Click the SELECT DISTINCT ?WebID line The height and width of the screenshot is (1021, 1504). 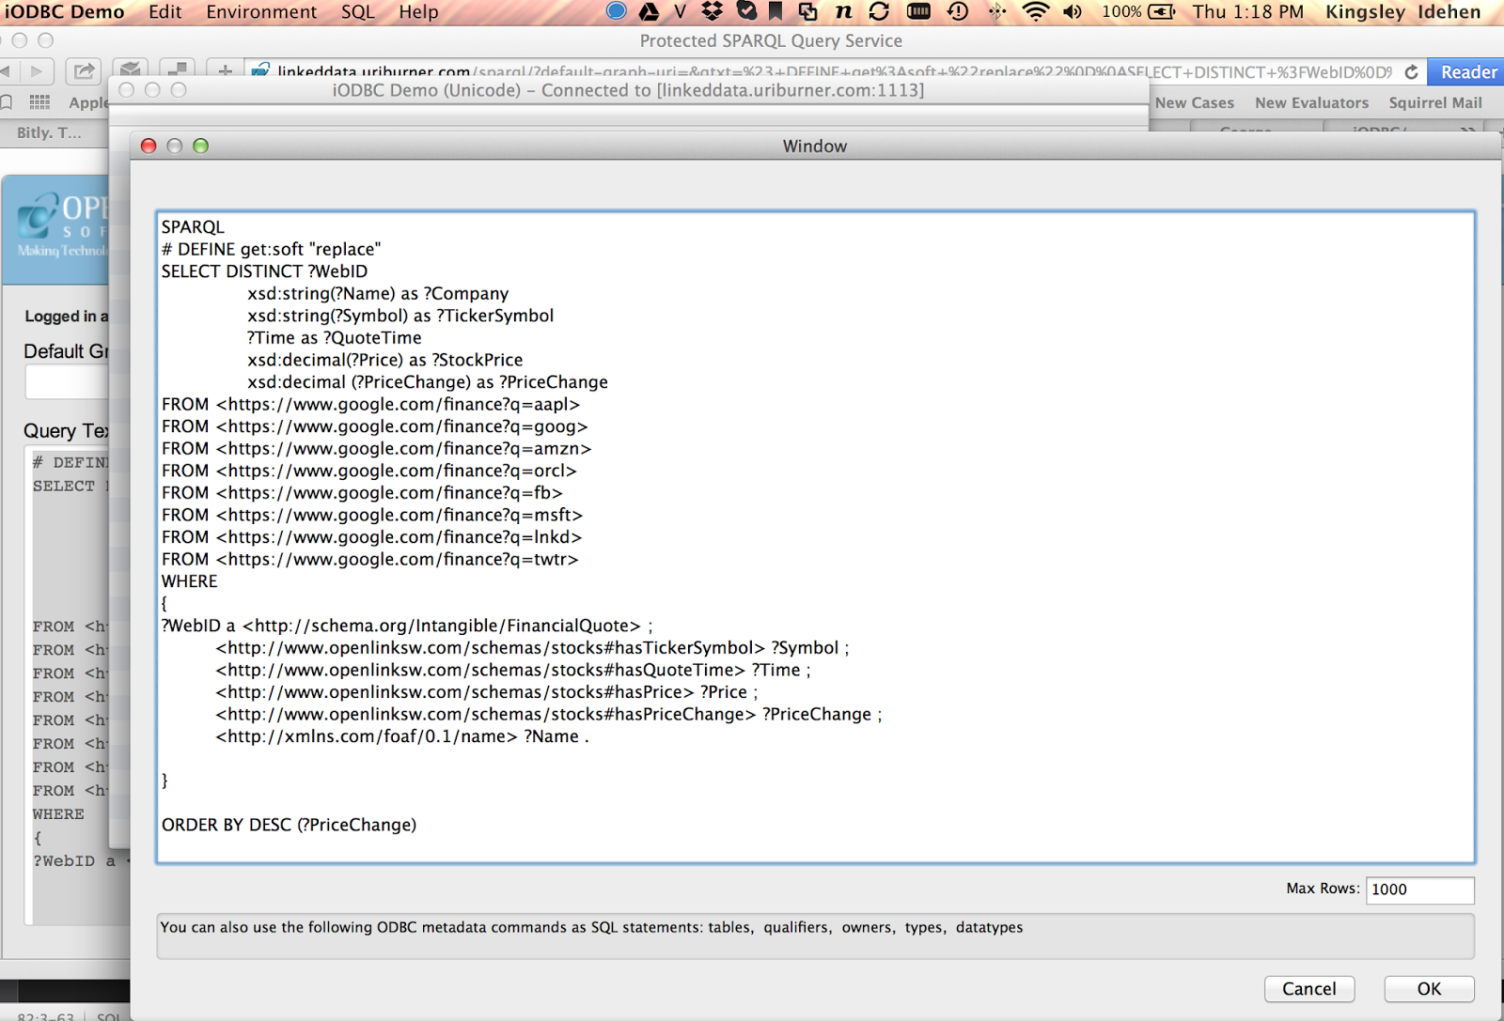264,271
